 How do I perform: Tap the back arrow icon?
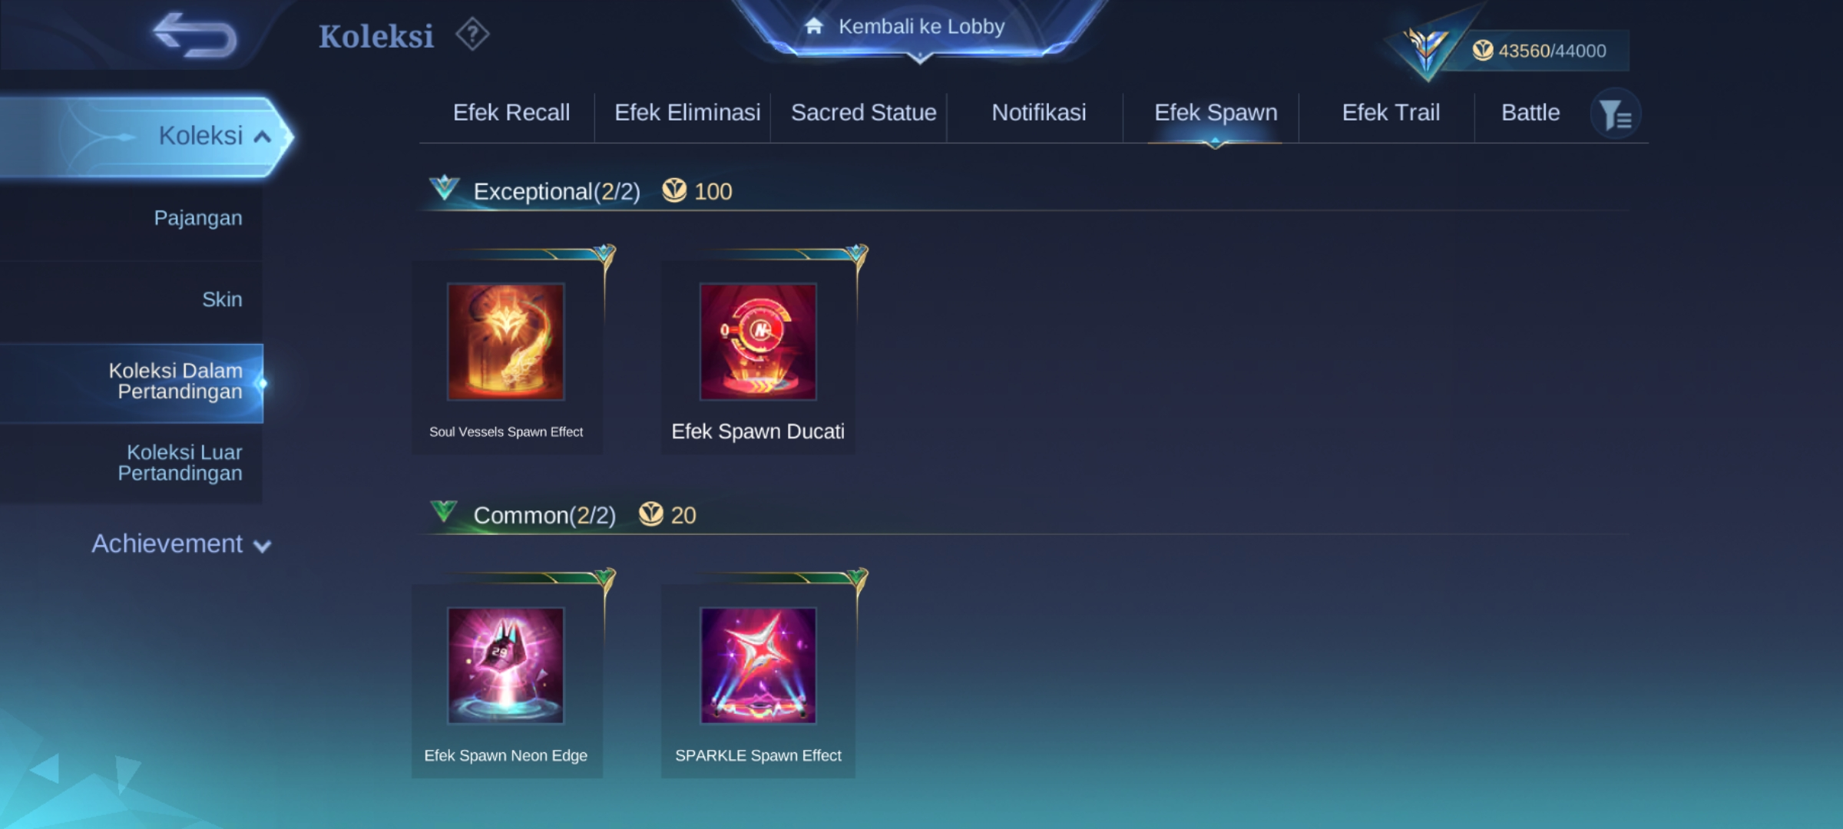pyautogui.click(x=195, y=35)
